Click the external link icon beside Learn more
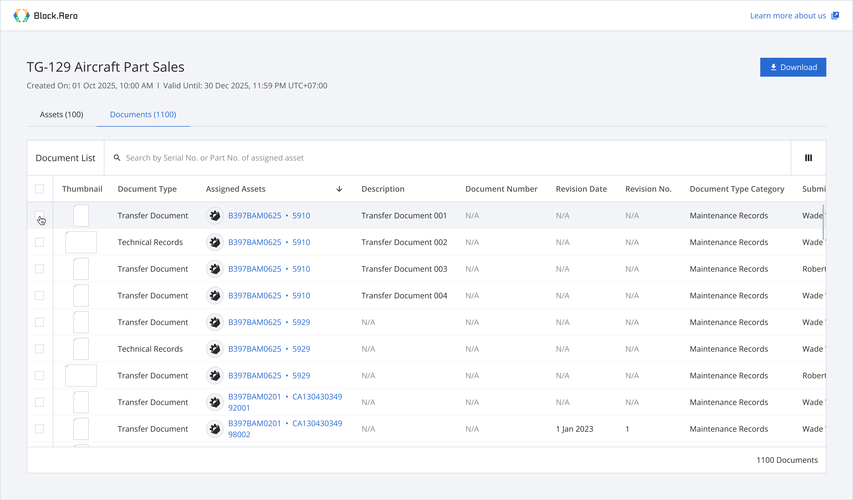 (x=835, y=16)
